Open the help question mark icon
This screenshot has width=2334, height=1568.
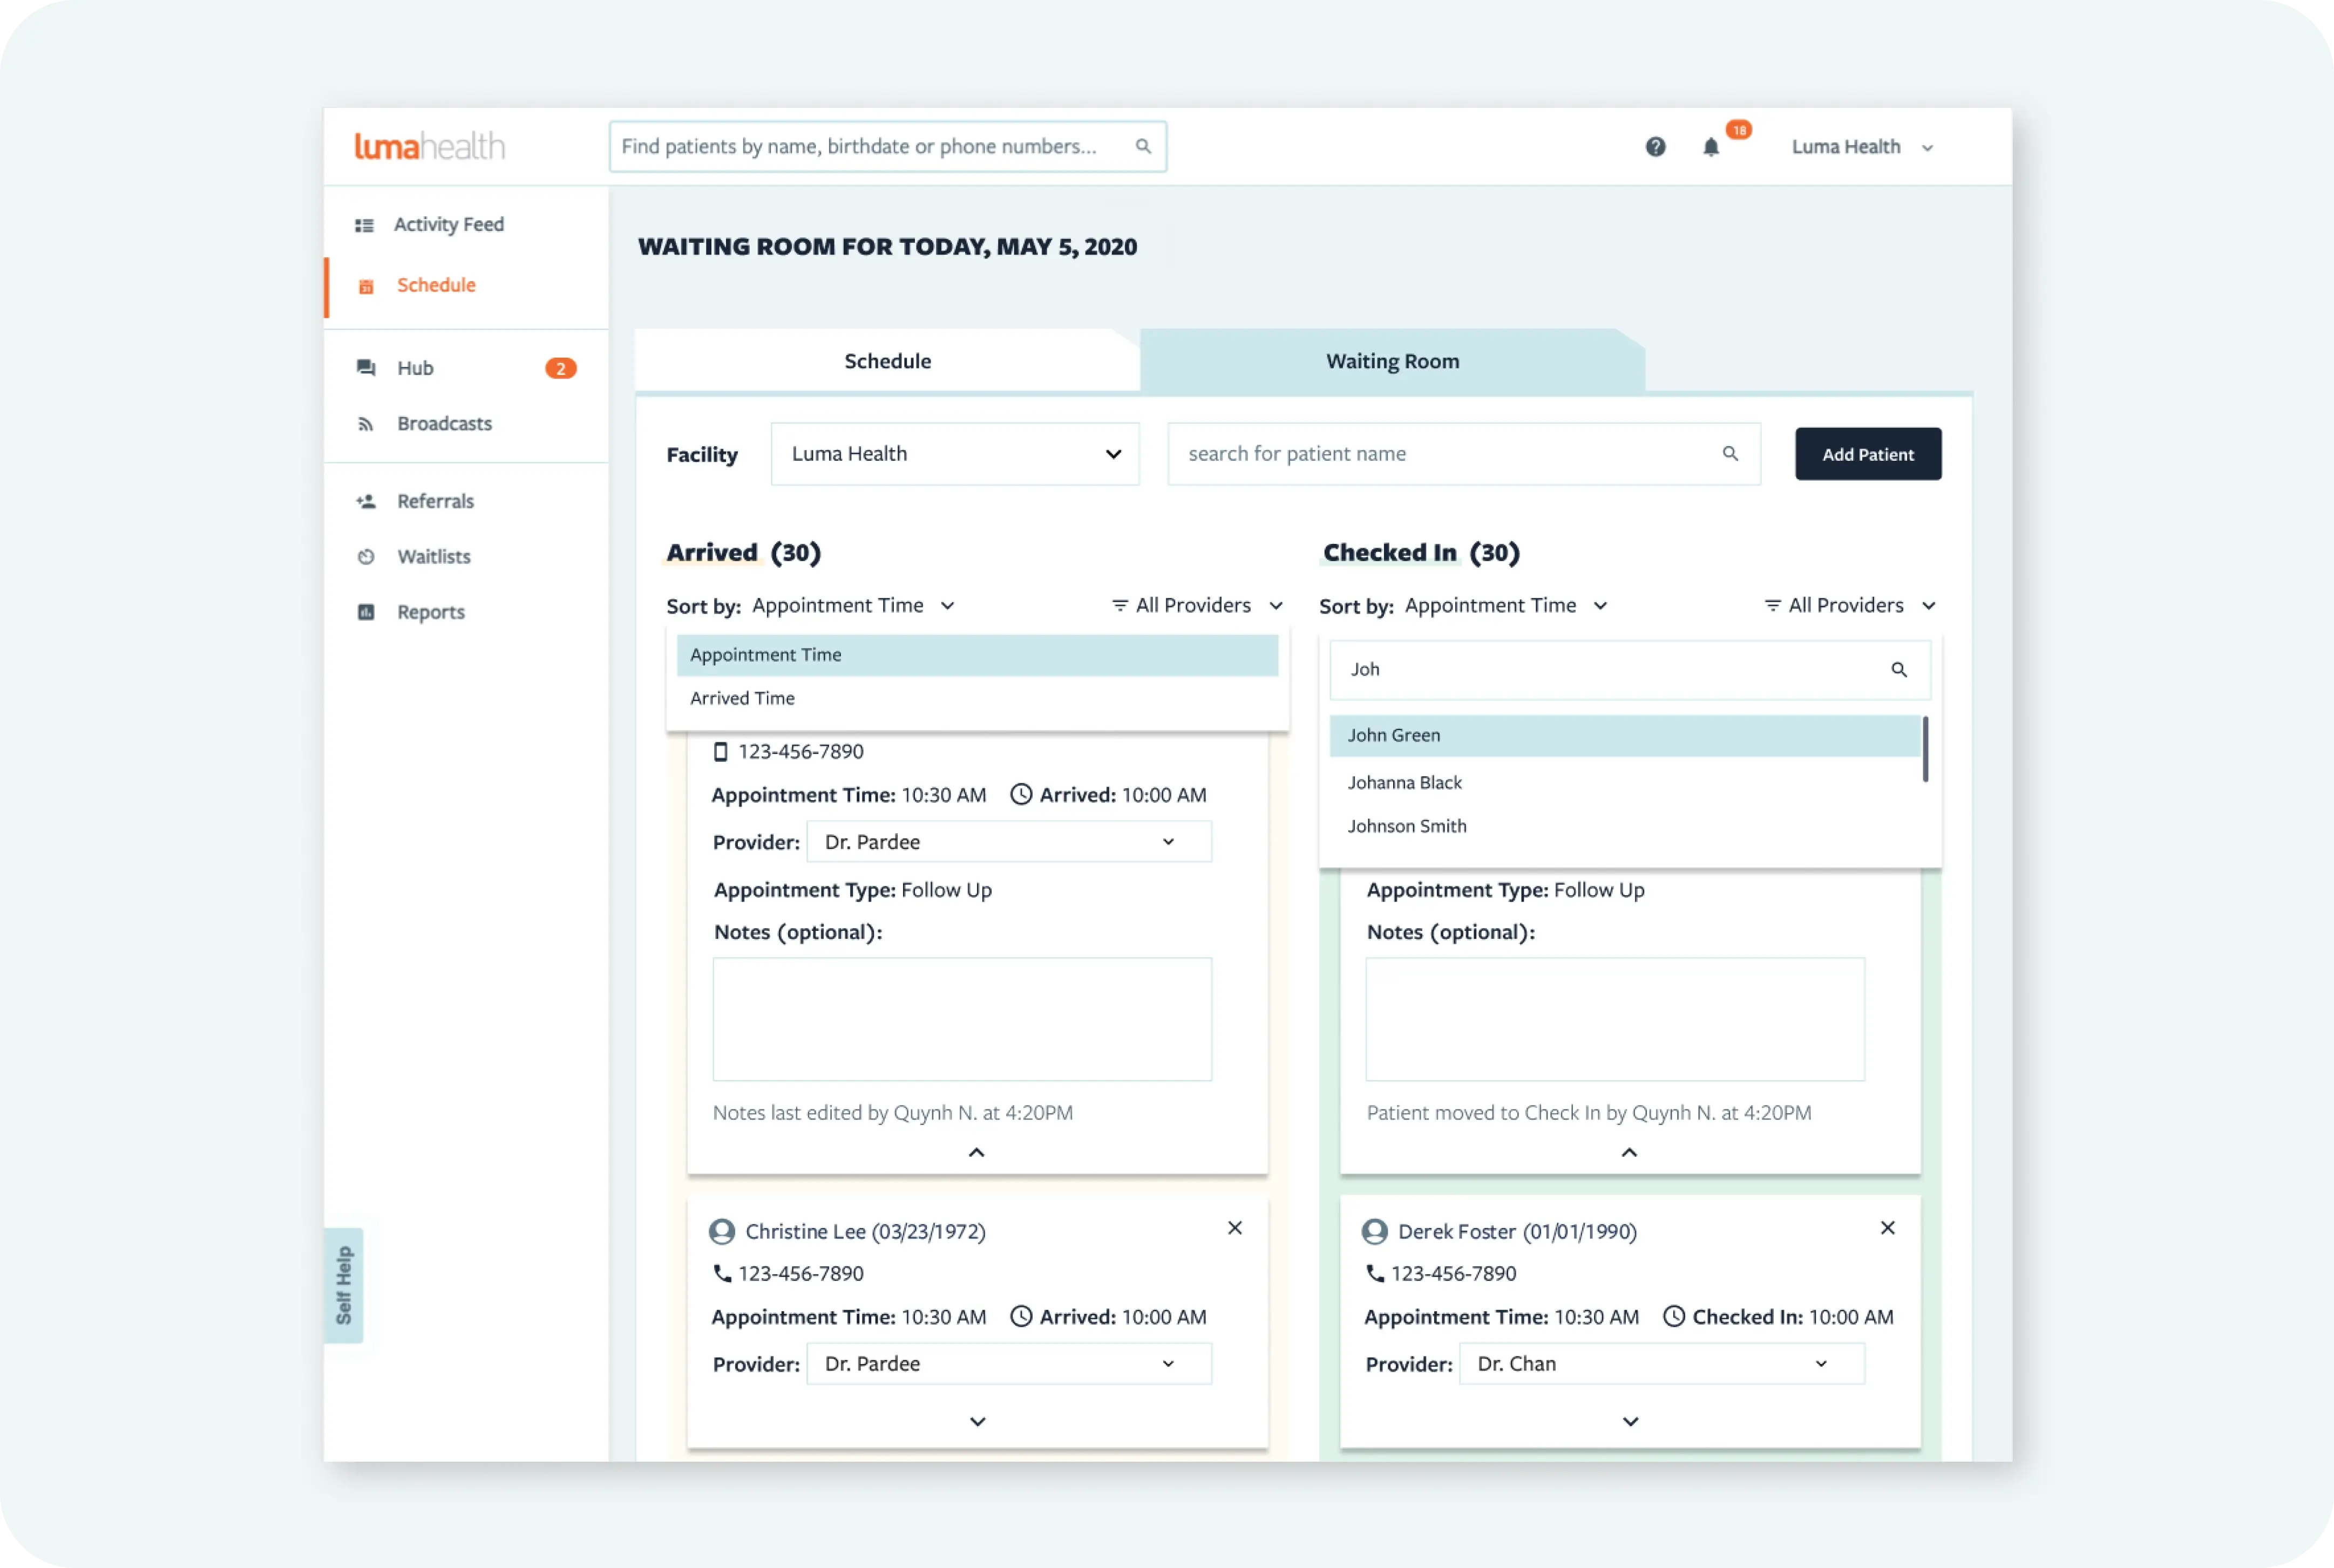[1655, 147]
